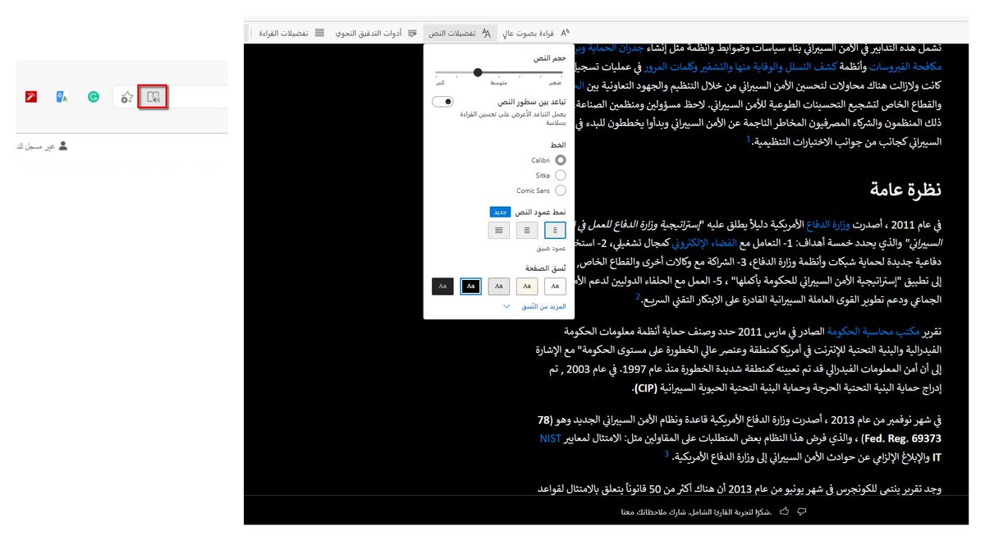
Task: Select the Comic Sans font radio button
Action: (561, 190)
